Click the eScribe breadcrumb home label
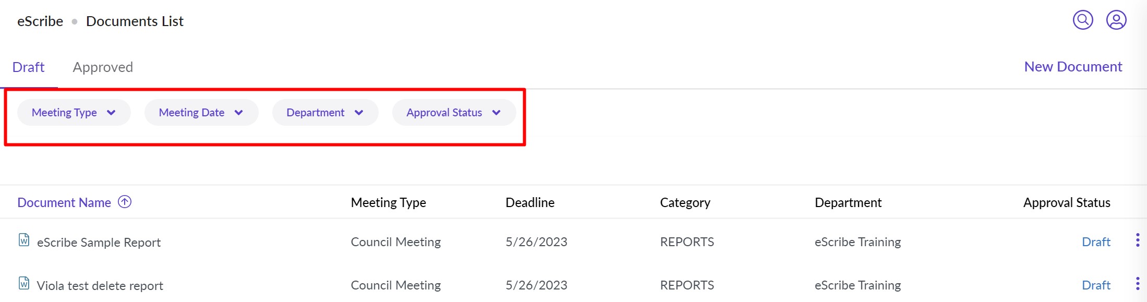 (x=40, y=21)
